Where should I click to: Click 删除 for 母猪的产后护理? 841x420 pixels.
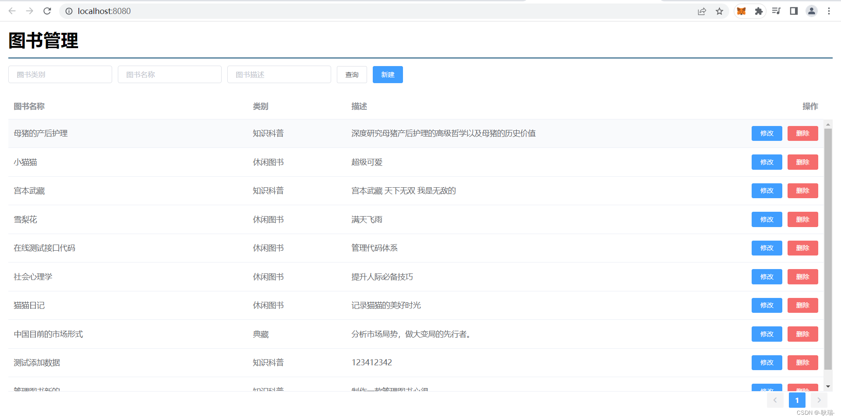[802, 133]
